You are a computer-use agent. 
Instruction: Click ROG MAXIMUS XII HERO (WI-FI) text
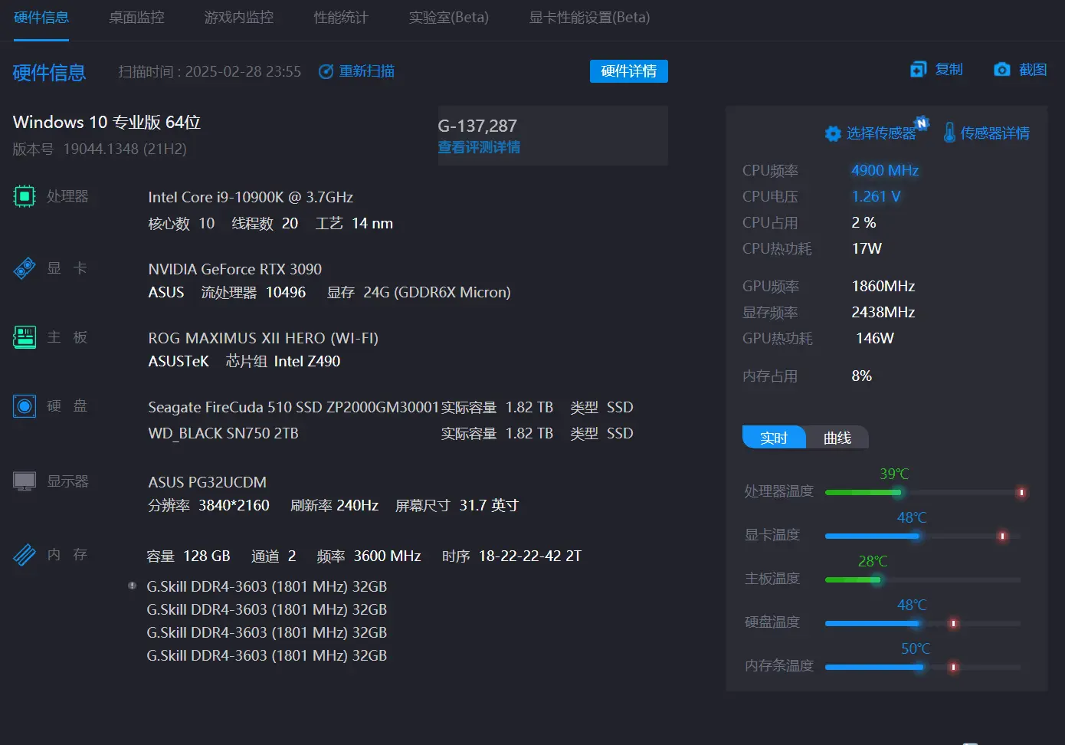[264, 338]
